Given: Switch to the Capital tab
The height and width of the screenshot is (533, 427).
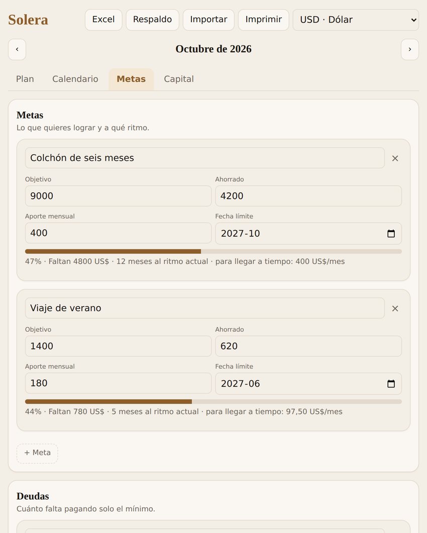Looking at the screenshot, I should [x=179, y=79].
